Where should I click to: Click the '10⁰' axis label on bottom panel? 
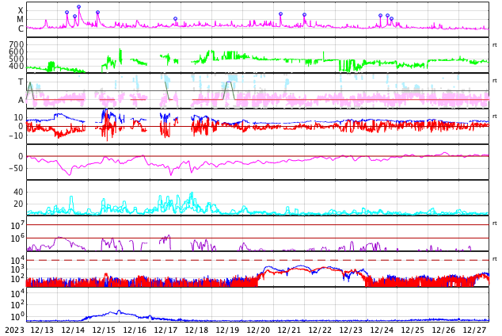(x=17, y=316)
